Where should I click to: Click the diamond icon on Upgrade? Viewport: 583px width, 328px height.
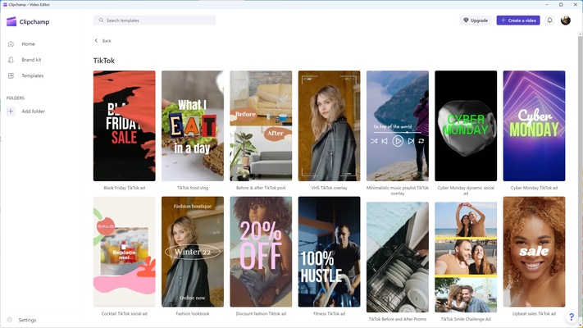(466, 20)
